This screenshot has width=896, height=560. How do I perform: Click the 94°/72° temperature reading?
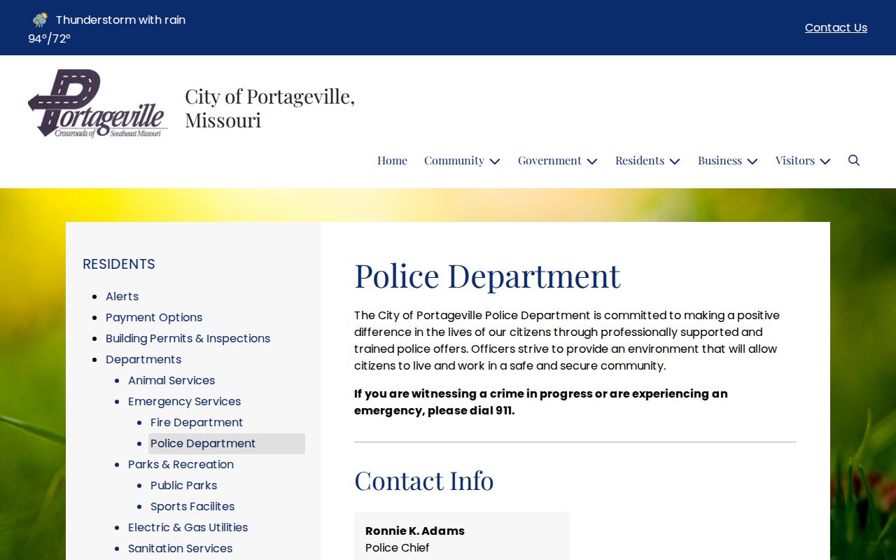click(x=49, y=38)
